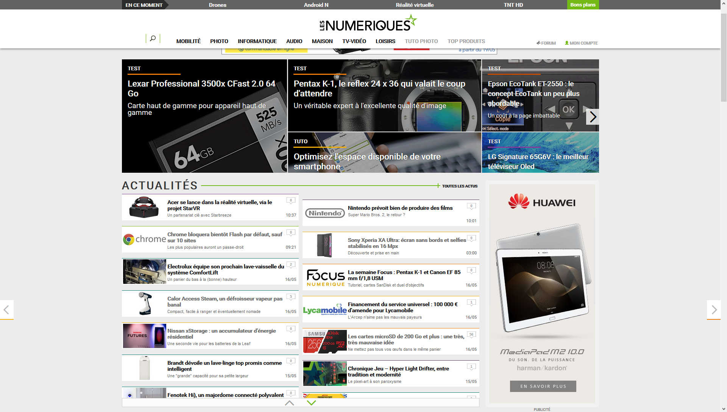Click the comment bubble on La semaine Focus article
The image size is (727, 412).
pos(471,271)
